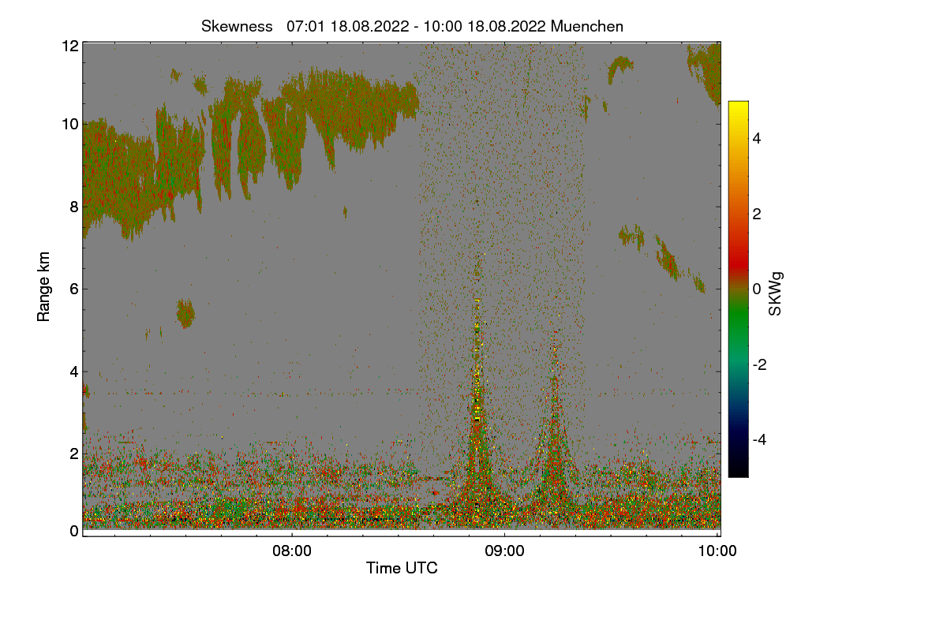Screen dimensions: 947x631
Task: Click the "SKWg" colorbar label
Action: point(776,295)
